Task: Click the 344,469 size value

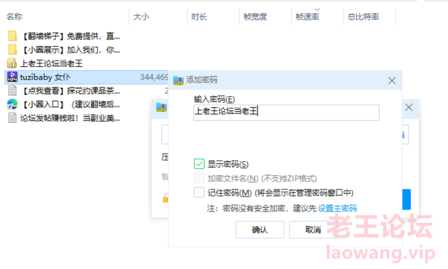Action: click(x=154, y=77)
